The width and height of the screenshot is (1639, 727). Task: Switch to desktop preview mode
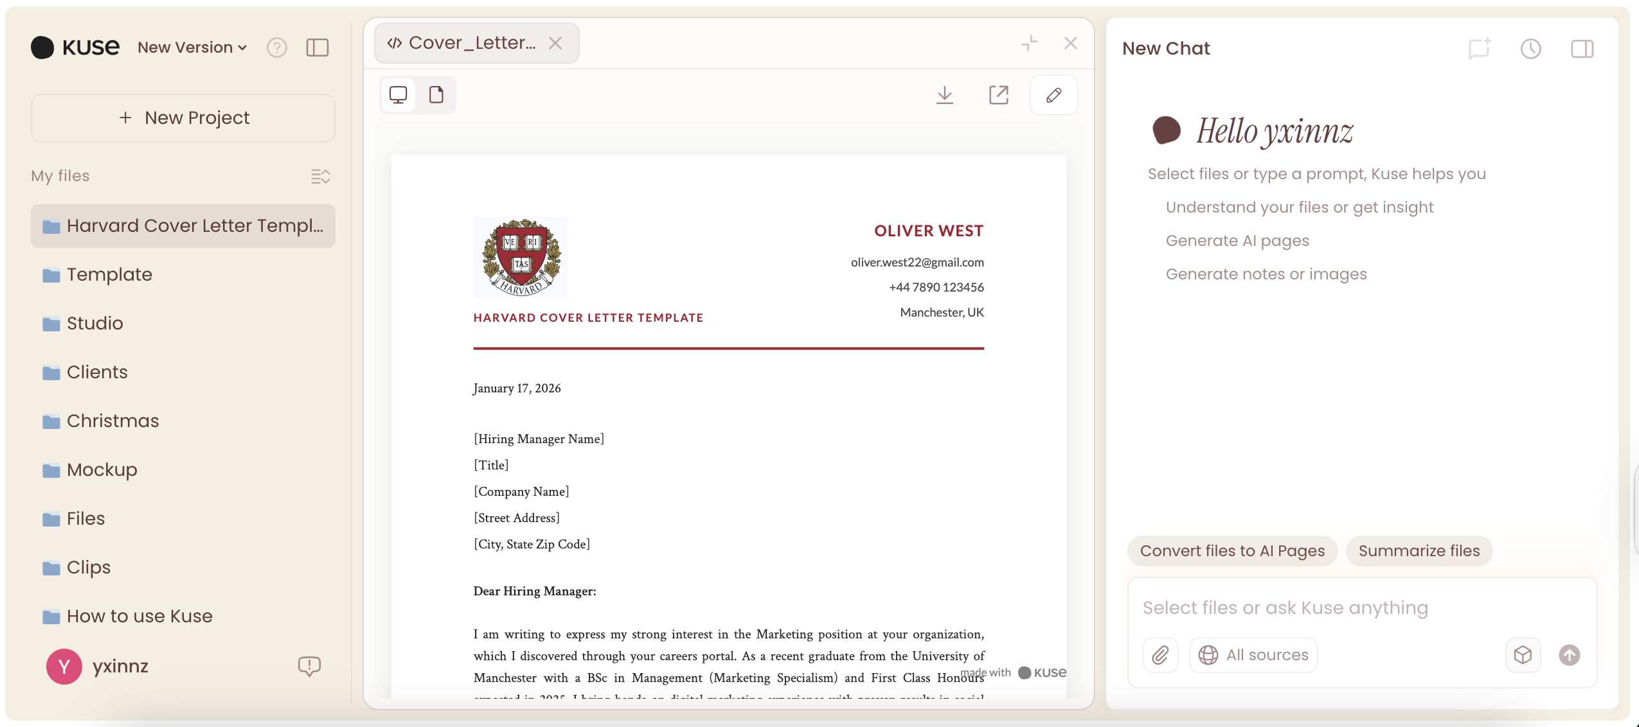[399, 95]
